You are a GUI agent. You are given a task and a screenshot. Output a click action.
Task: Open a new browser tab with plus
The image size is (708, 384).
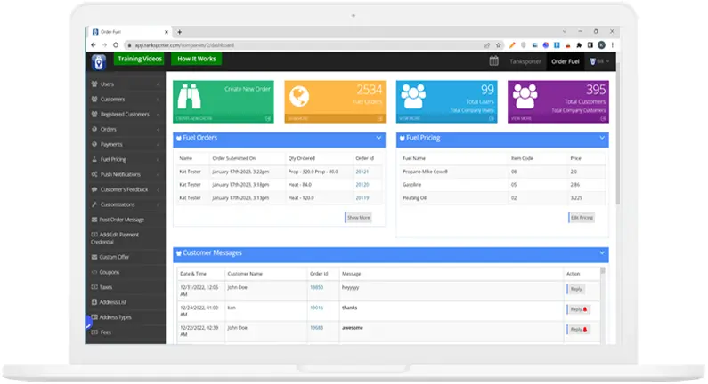tap(179, 32)
